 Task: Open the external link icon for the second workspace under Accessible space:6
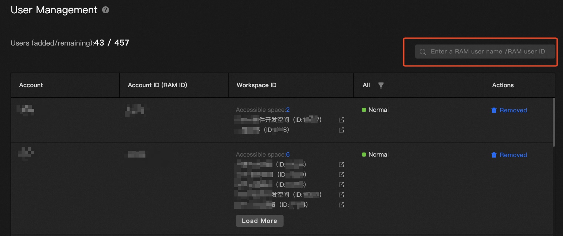point(341,175)
